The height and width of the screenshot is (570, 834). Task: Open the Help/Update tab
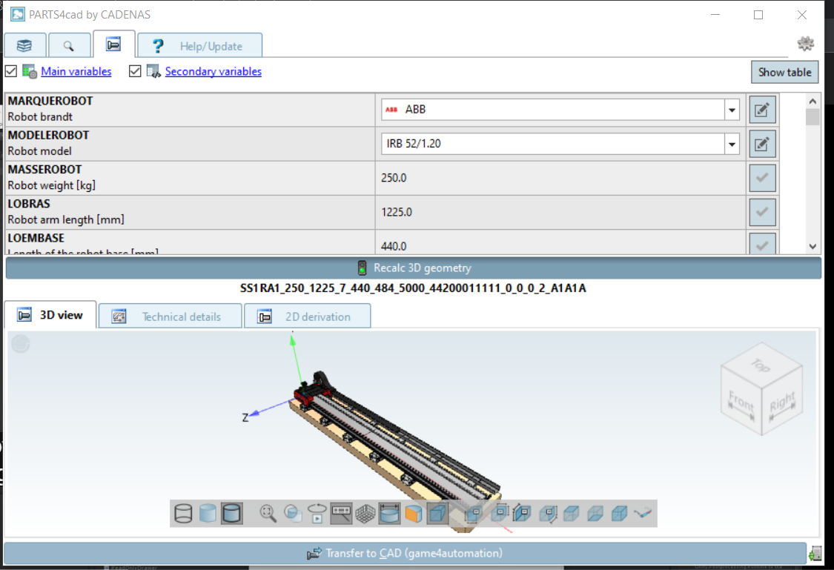(x=199, y=46)
